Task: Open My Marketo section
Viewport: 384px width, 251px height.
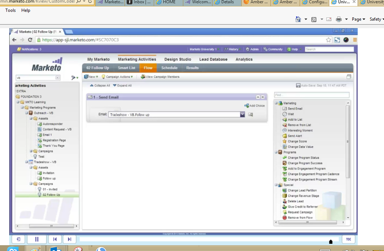Action: [98, 59]
